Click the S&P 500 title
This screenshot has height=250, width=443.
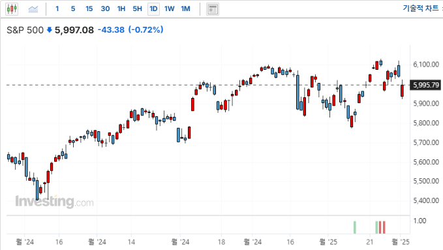click(25, 30)
